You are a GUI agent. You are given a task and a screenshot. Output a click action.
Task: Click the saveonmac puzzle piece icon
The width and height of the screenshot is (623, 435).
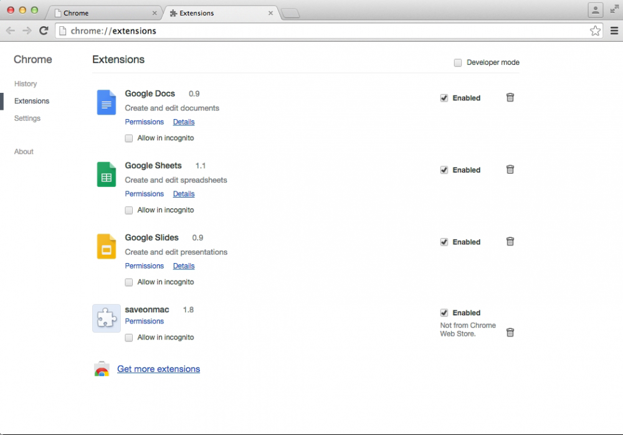coord(107,318)
